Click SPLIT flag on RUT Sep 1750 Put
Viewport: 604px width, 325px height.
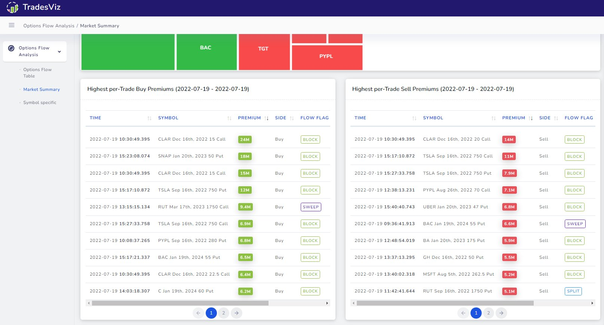point(573,291)
